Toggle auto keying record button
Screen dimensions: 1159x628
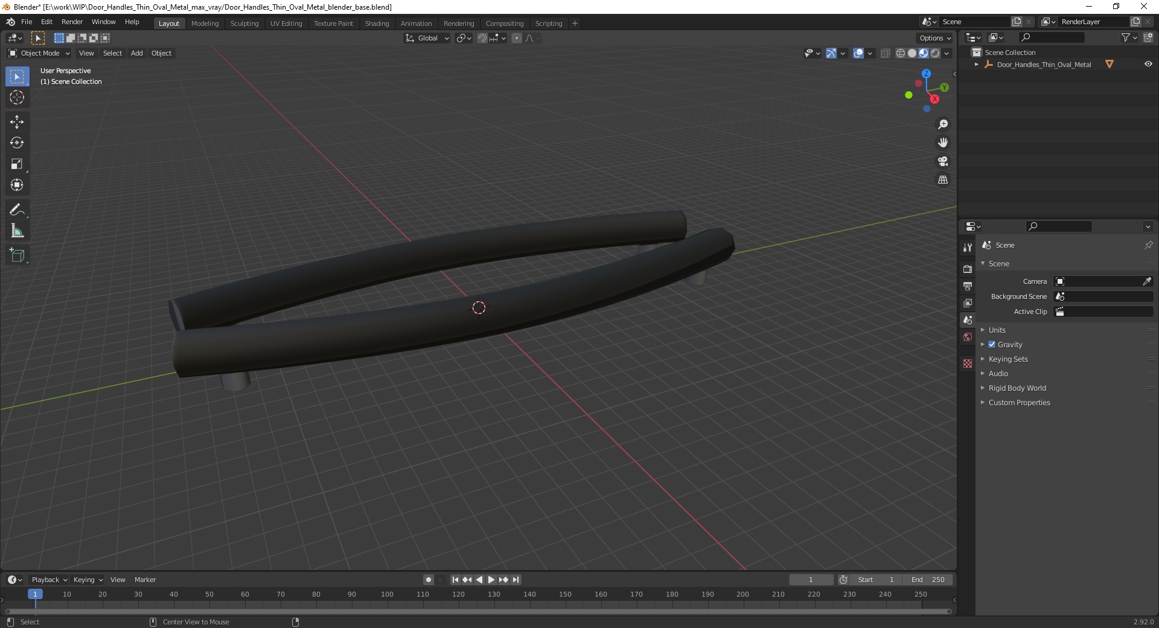point(429,580)
